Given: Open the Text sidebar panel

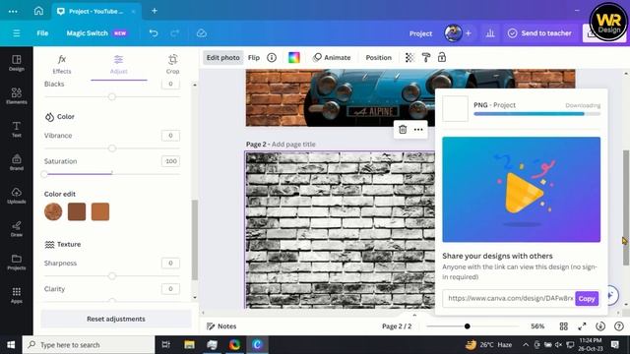Looking at the screenshot, I should click(17, 129).
